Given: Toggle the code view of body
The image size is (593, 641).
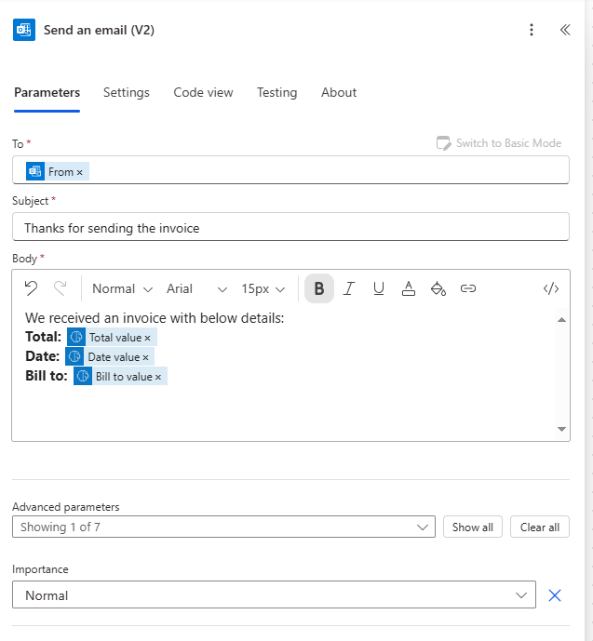Looking at the screenshot, I should tap(551, 288).
